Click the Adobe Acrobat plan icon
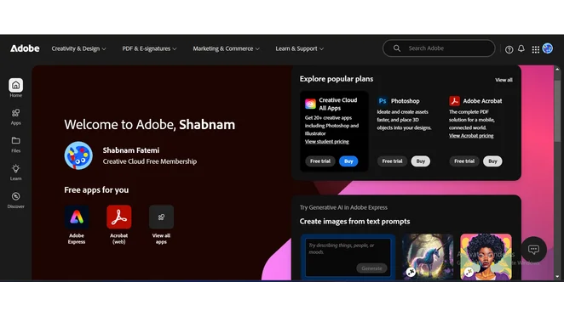Screen dimensions: 564x316 [x=454, y=101]
